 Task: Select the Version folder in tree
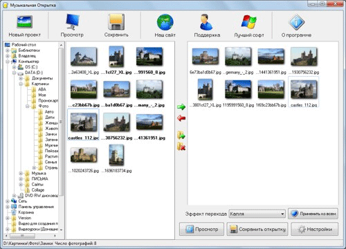pyautogui.click(x=25, y=218)
